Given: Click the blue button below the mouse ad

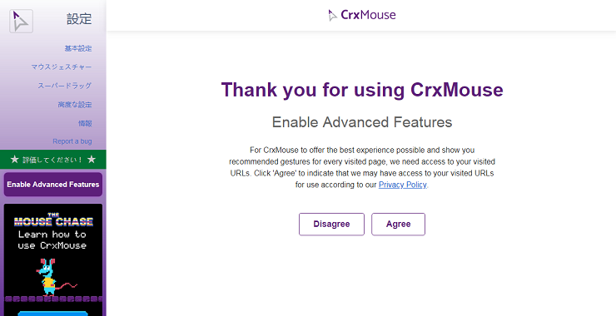Looking at the screenshot, I should pyautogui.click(x=53, y=314).
